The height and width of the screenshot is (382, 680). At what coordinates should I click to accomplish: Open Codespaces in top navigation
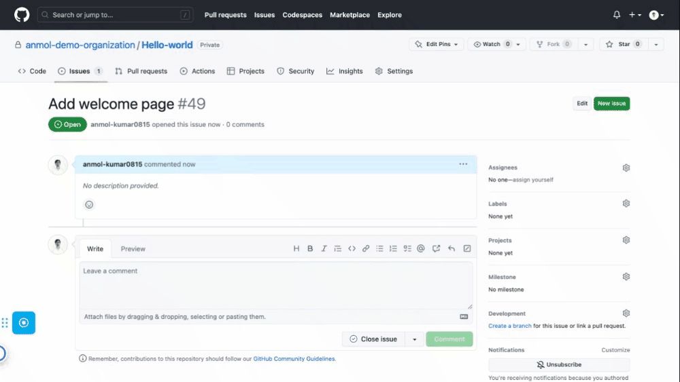pos(303,15)
